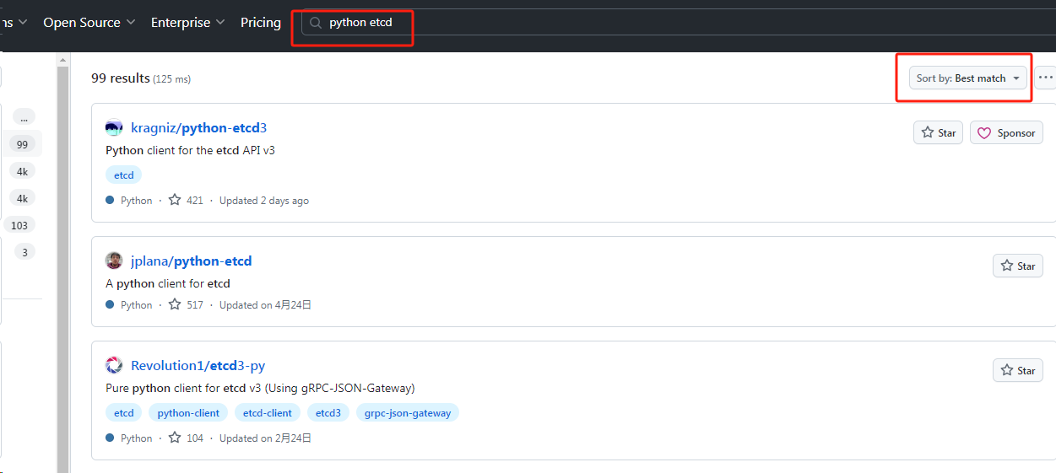Select the grpc-json-gateway topic tag
Screen dimensions: 1056x473
(409, 413)
